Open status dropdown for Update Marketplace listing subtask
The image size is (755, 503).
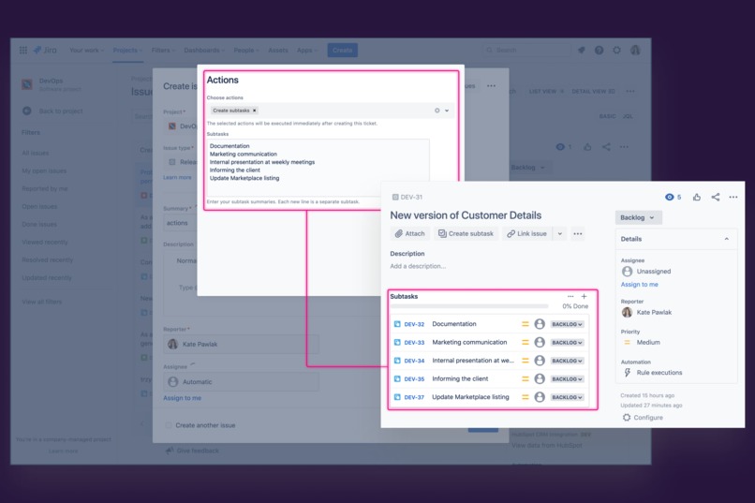point(568,397)
